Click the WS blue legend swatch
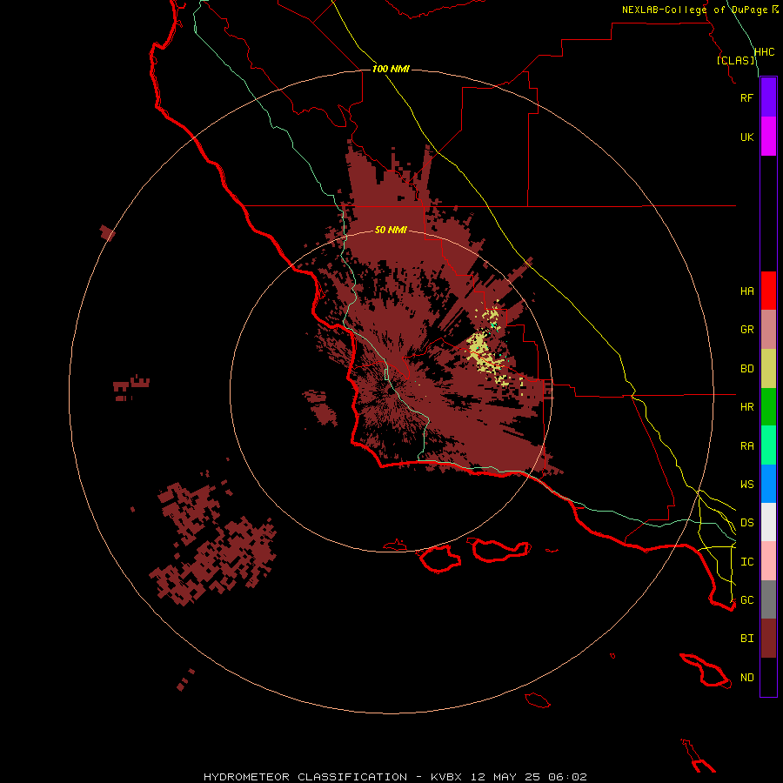Viewport: 783px width, 783px height. (768, 484)
